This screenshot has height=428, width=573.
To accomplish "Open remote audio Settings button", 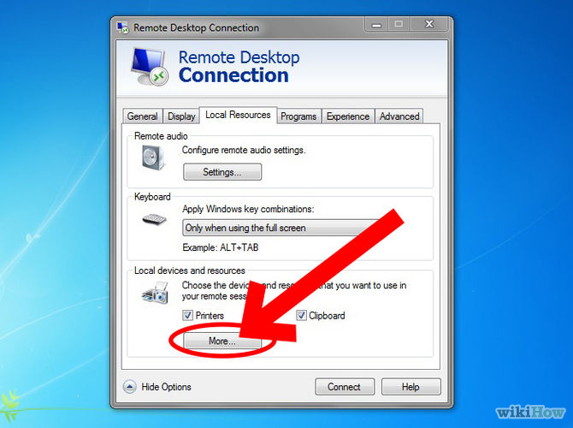I will pos(222,172).
